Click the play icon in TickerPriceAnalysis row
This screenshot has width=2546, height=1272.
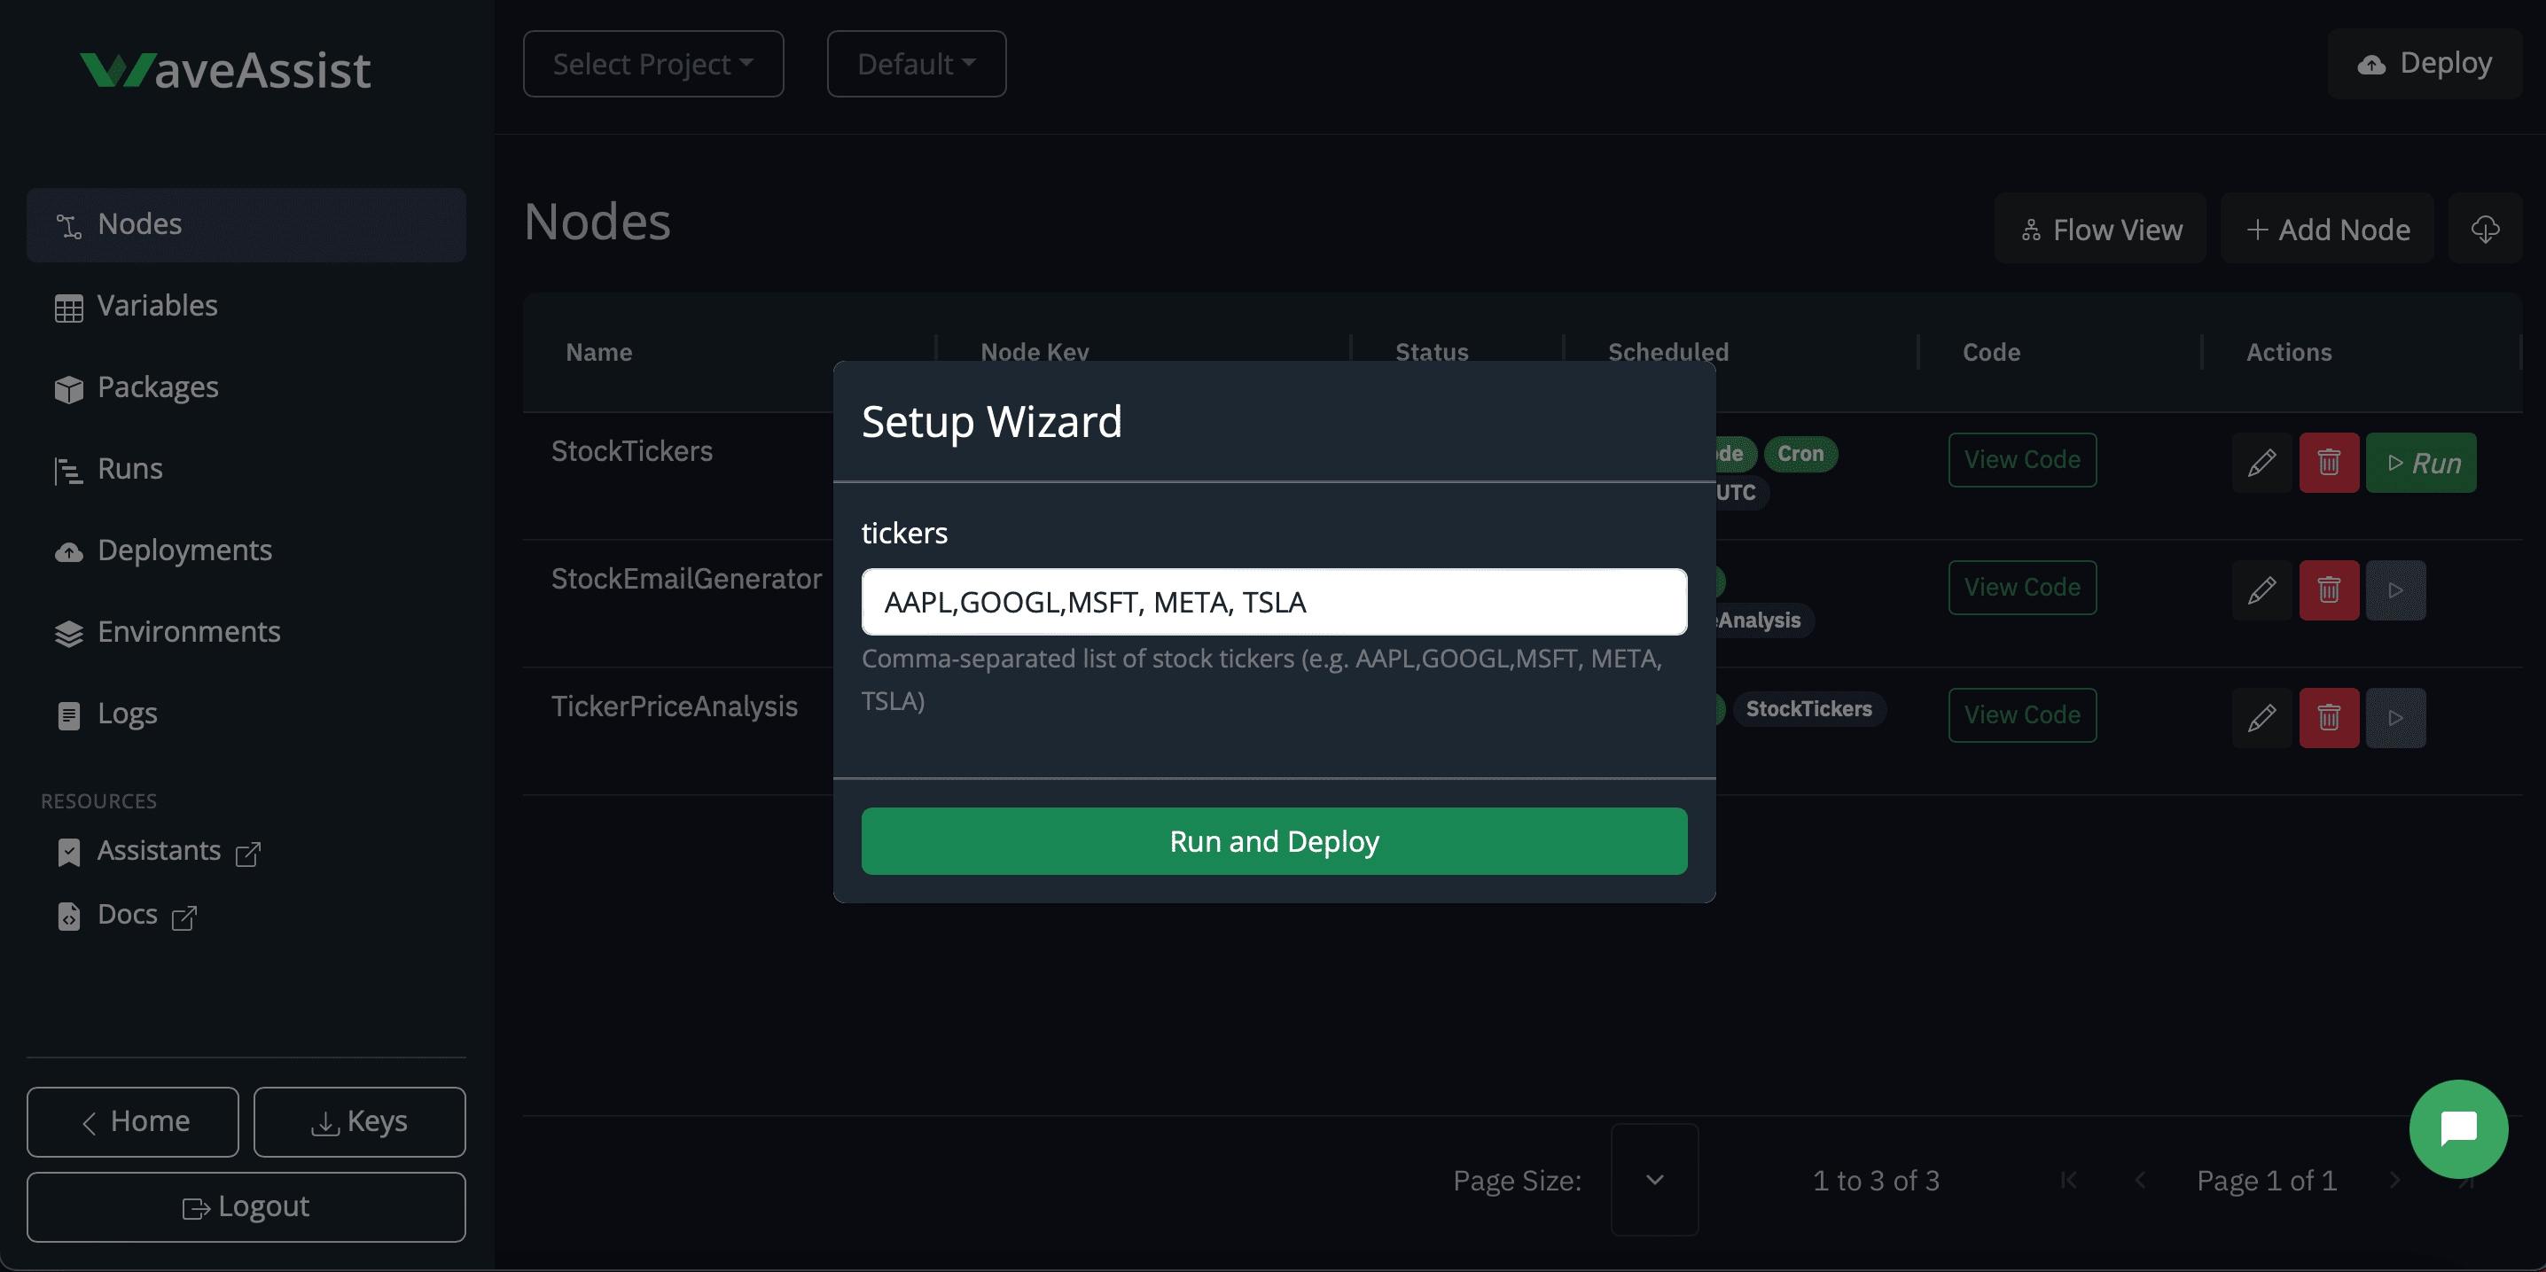pyautogui.click(x=2396, y=717)
